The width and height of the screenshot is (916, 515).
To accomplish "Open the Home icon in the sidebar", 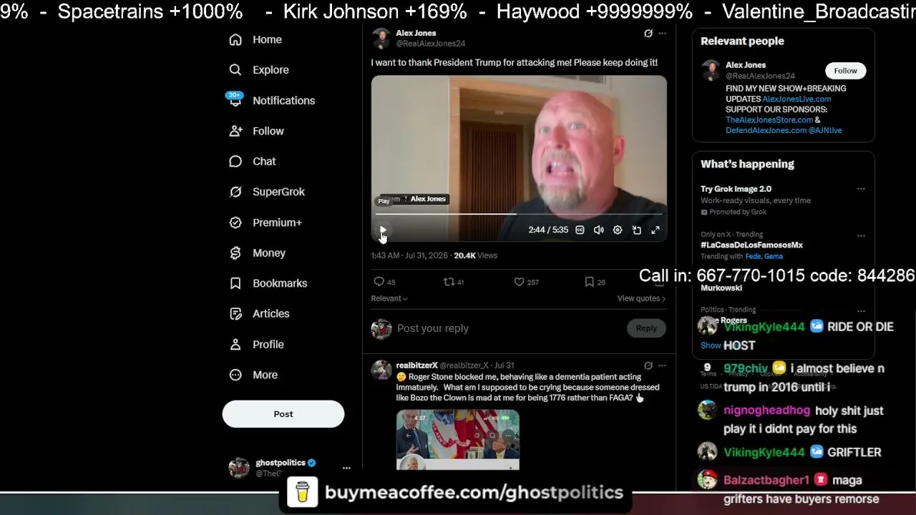I will click(235, 40).
